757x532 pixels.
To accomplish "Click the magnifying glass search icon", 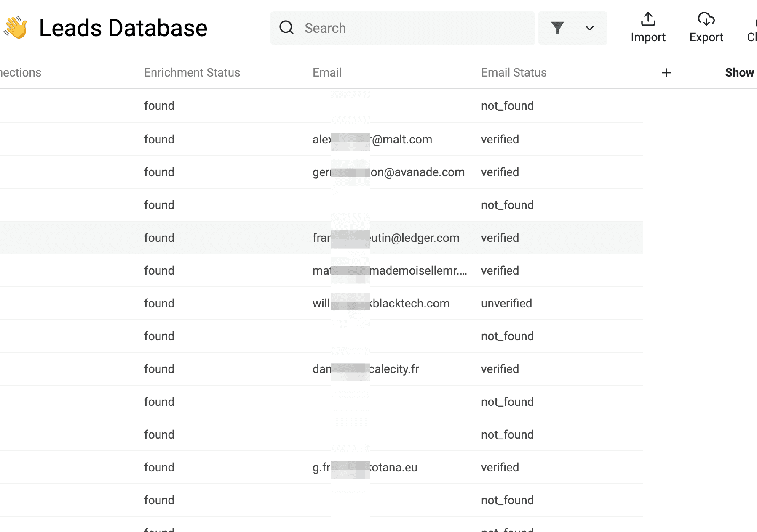I will [x=286, y=28].
